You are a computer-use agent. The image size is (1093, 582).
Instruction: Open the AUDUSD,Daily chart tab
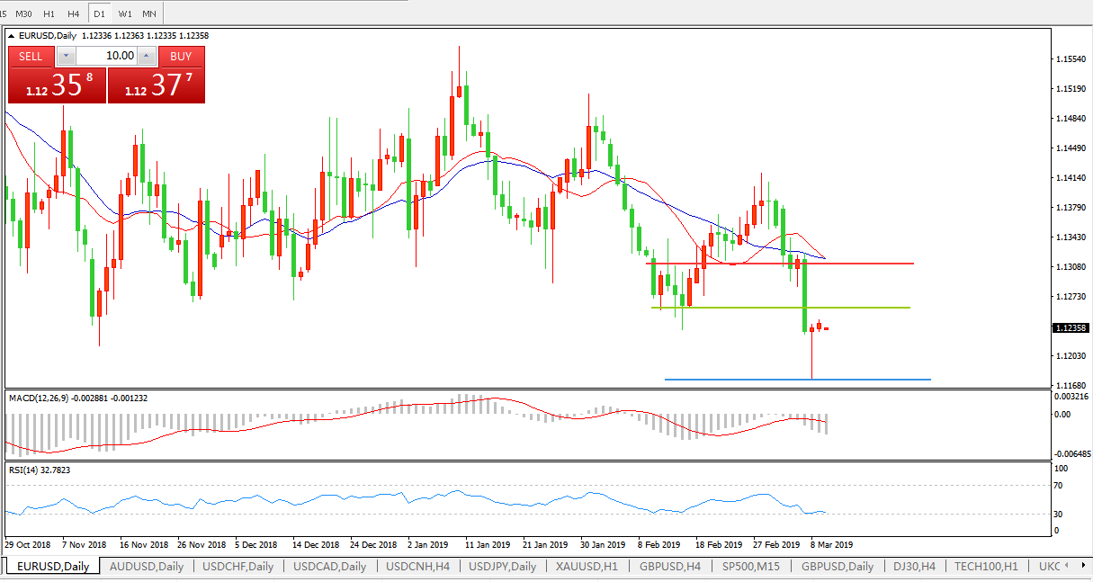(x=146, y=567)
